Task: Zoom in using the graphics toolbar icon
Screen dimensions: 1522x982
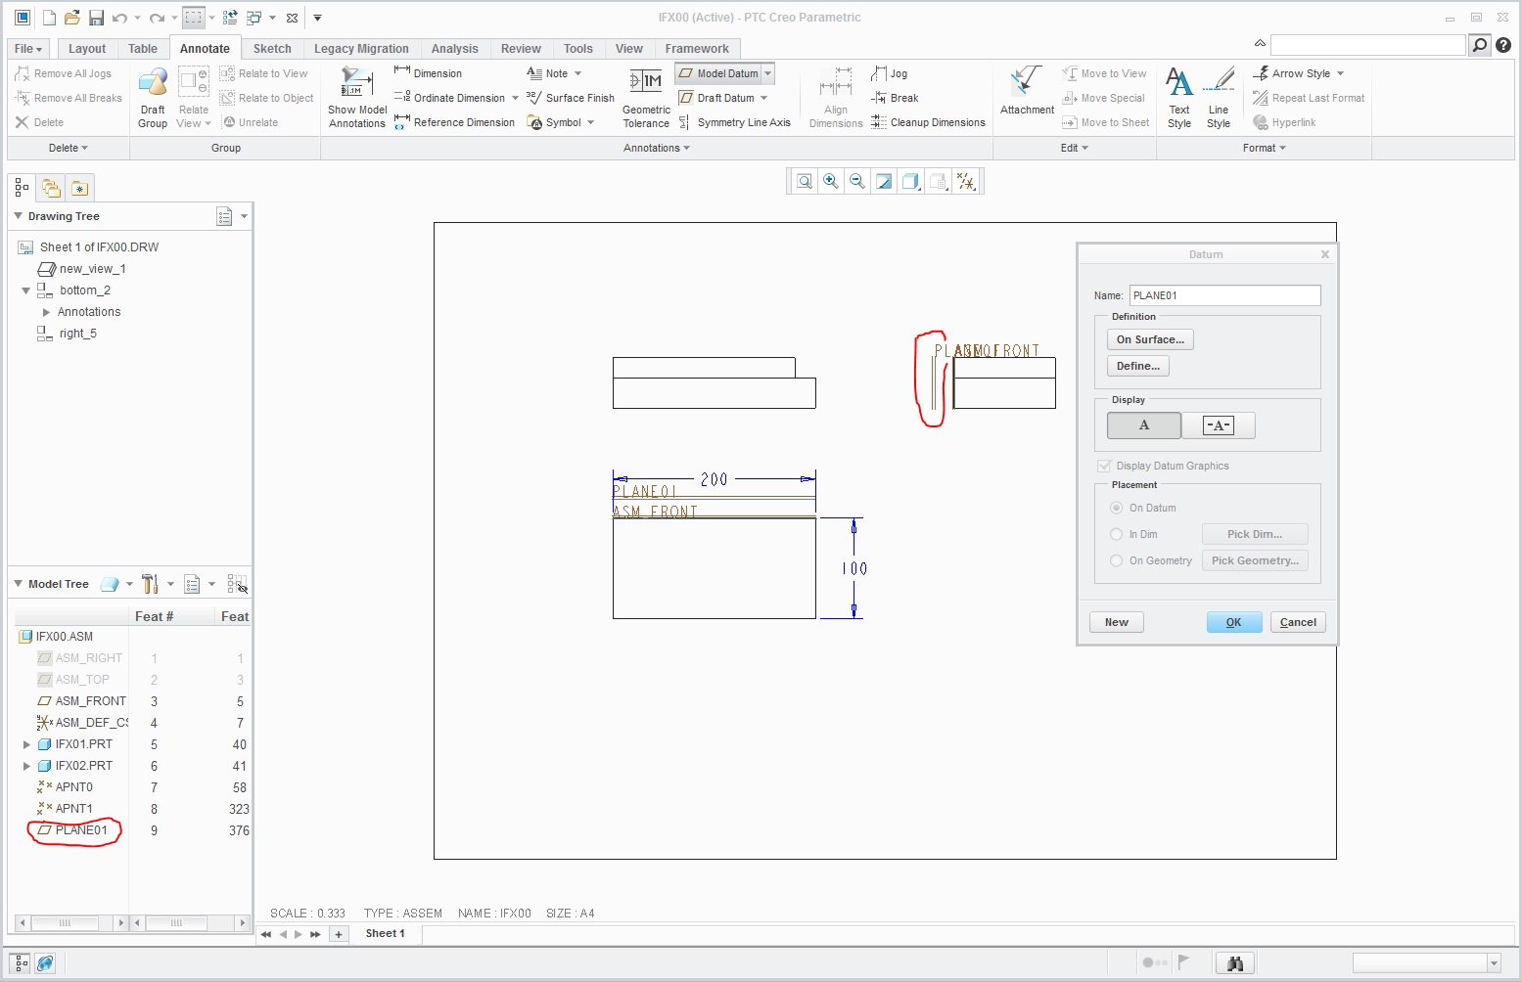Action: pyautogui.click(x=831, y=181)
